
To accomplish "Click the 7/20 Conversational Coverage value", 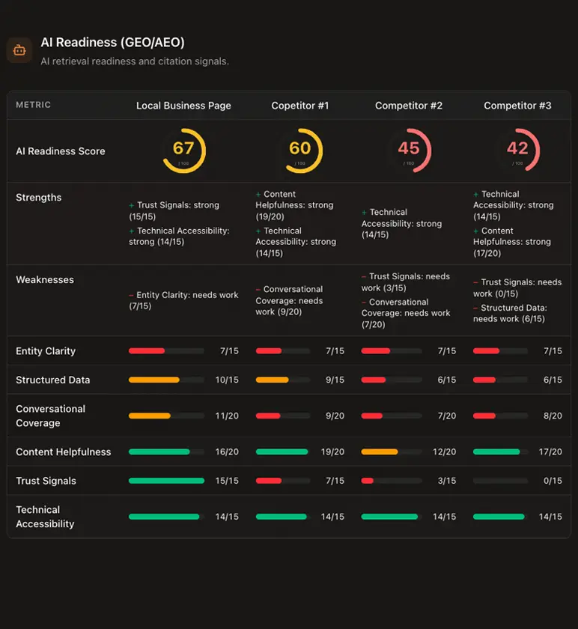I will click(x=447, y=416).
